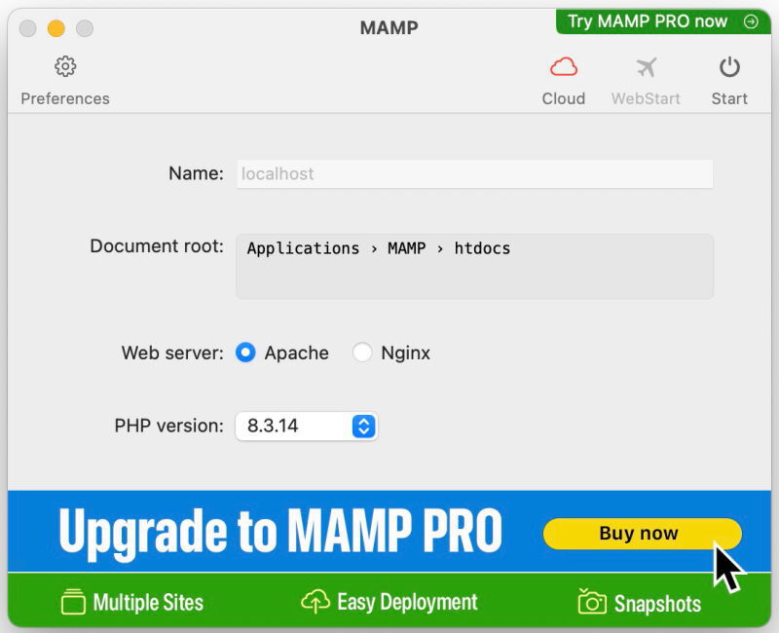Click the Easy Deployment label
Viewport: 779px width, 633px height.
point(407,602)
